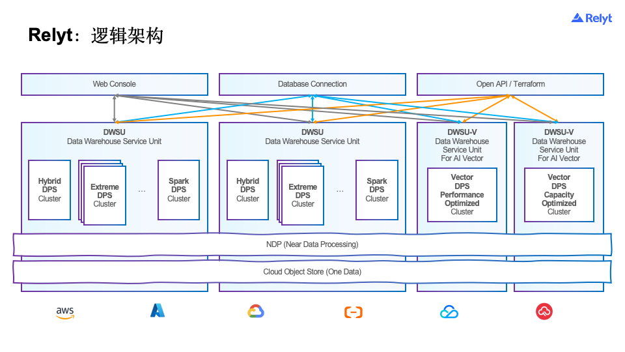Click the Alibaba Cloud orange bracket logo
Image resolution: width=625 pixels, height=352 pixels.
tap(353, 312)
